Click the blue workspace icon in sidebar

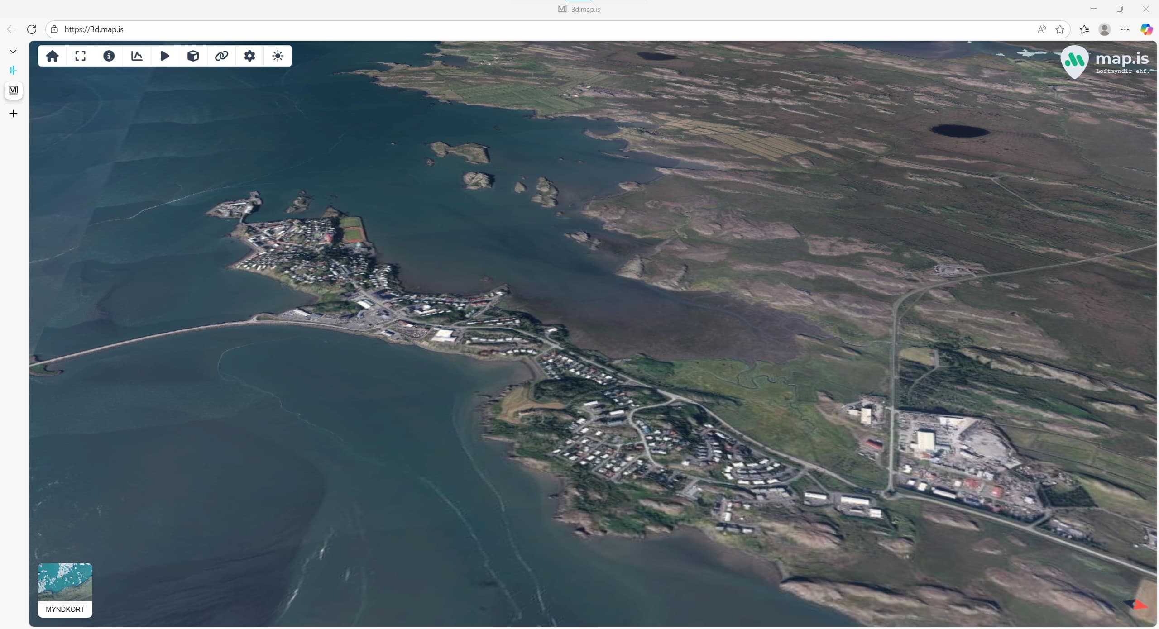coord(13,70)
